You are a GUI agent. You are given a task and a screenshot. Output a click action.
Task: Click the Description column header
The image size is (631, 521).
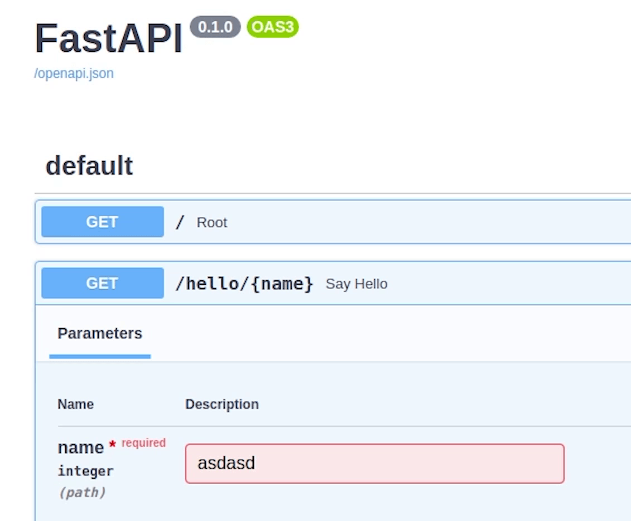point(221,404)
